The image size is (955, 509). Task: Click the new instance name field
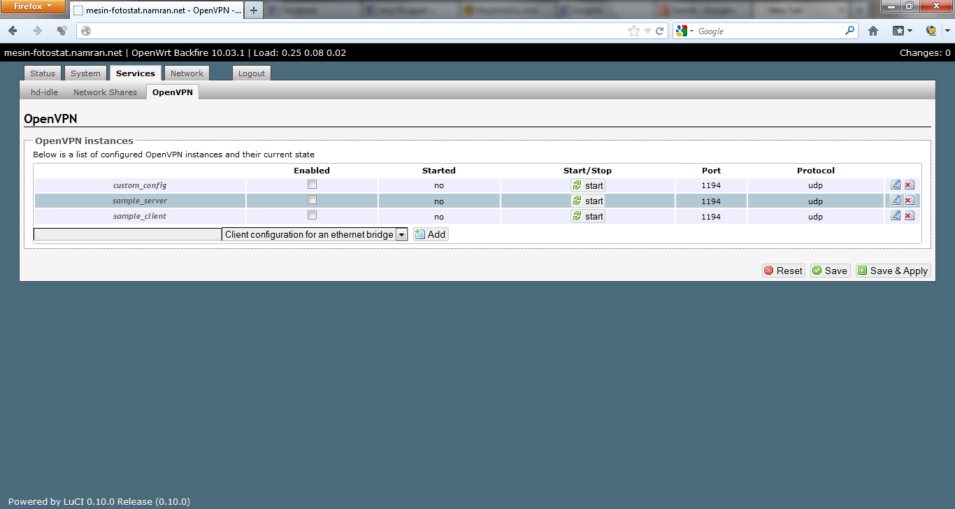tap(127, 235)
